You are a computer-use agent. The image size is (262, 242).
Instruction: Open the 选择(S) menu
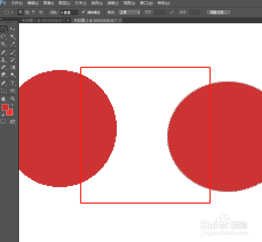pyautogui.click(x=97, y=3)
